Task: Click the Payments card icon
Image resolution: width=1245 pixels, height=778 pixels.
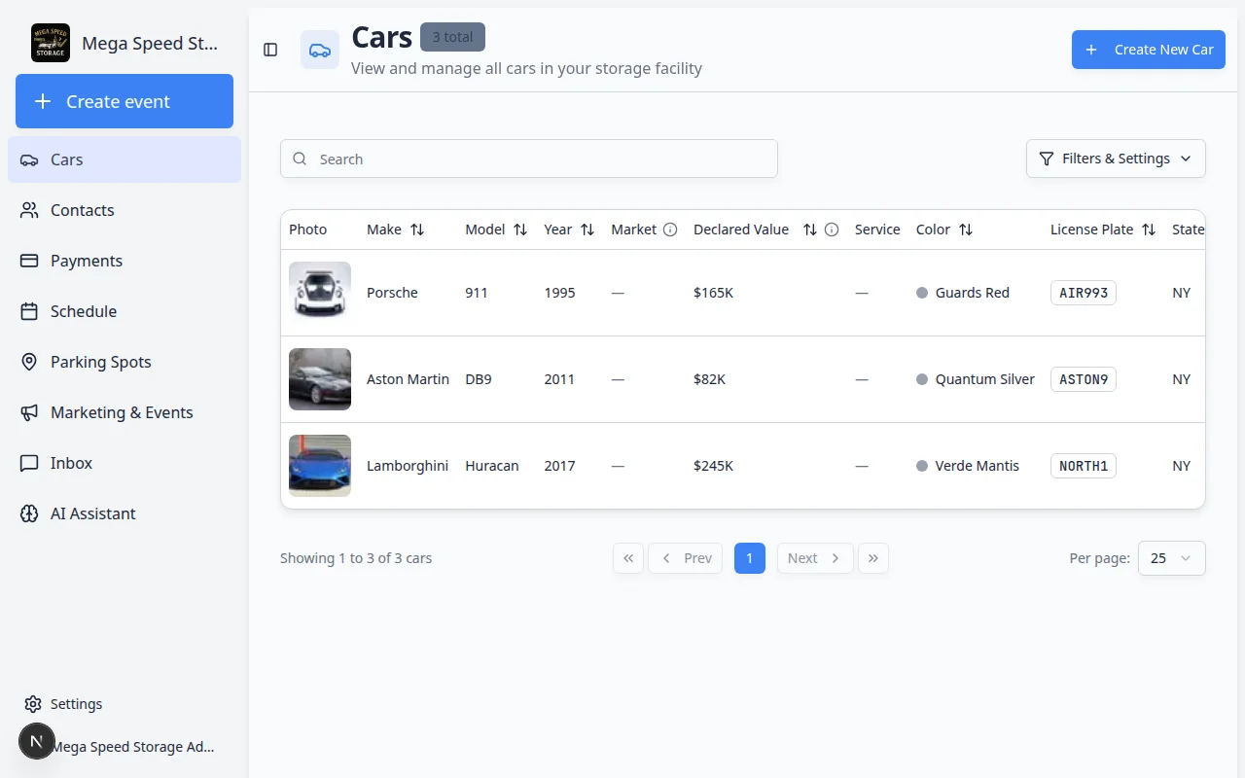Action: coord(29,261)
